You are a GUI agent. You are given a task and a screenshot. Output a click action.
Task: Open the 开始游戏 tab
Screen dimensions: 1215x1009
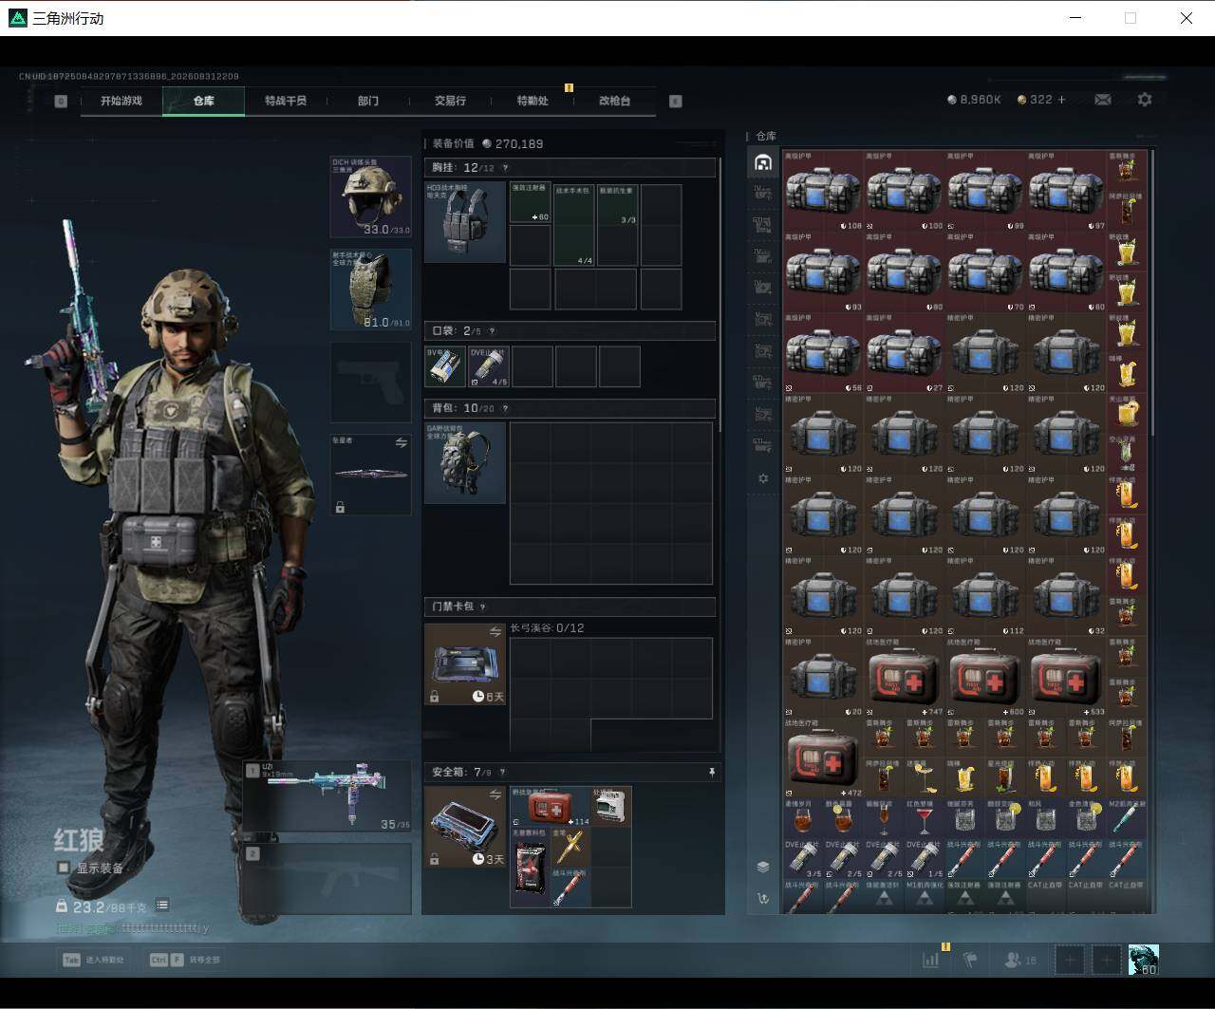tap(121, 101)
